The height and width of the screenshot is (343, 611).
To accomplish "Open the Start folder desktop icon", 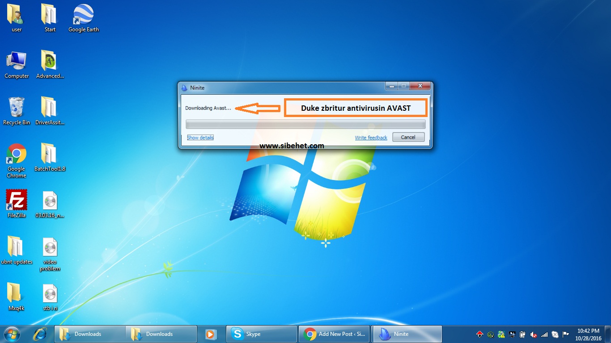I will point(50,18).
